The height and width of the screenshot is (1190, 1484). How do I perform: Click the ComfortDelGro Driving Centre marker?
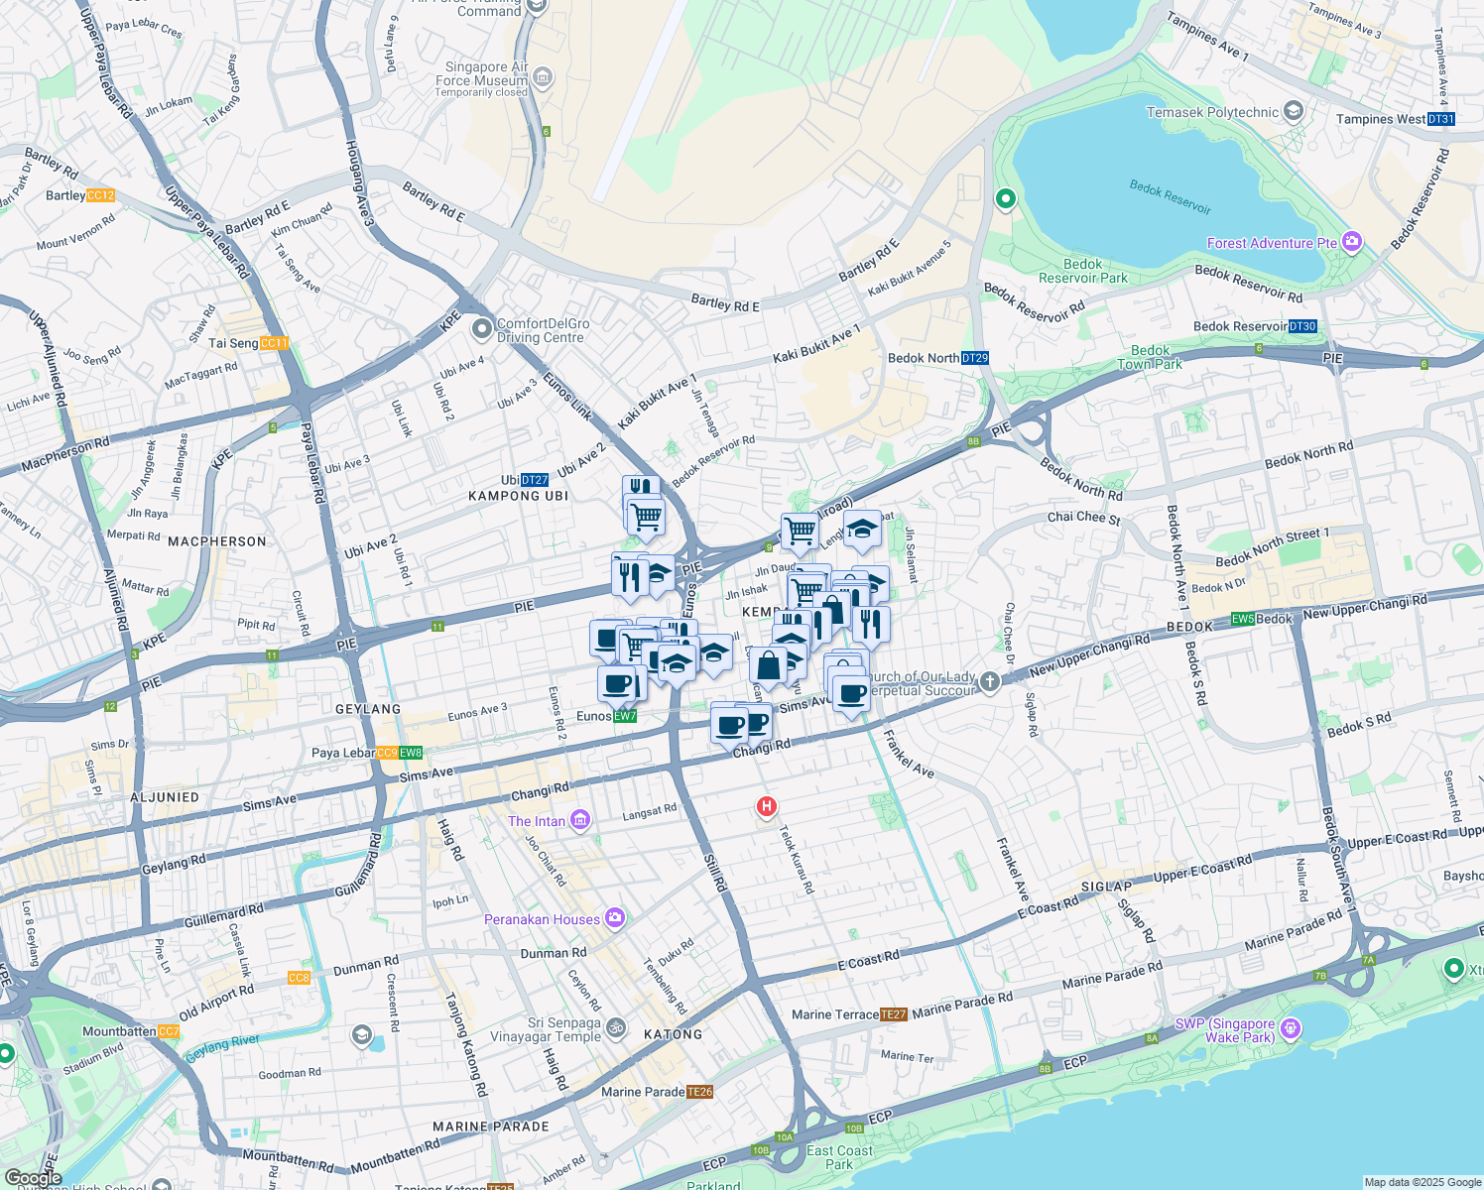(x=480, y=325)
